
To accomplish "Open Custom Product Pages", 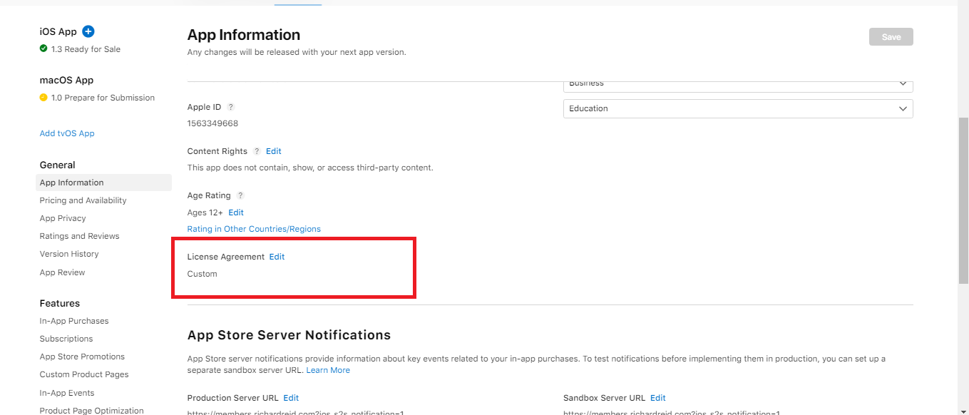I will (x=84, y=374).
